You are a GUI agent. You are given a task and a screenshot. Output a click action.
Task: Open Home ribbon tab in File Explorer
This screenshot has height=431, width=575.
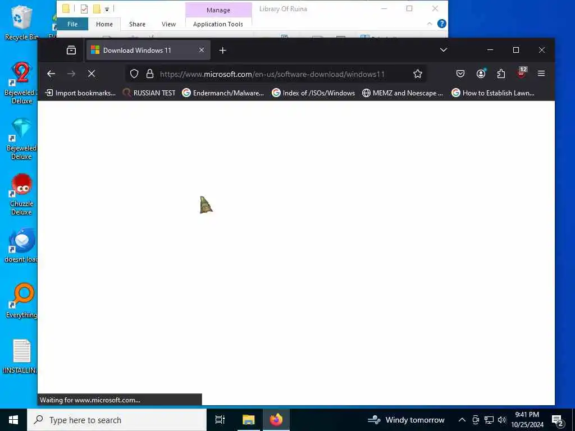click(104, 24)
